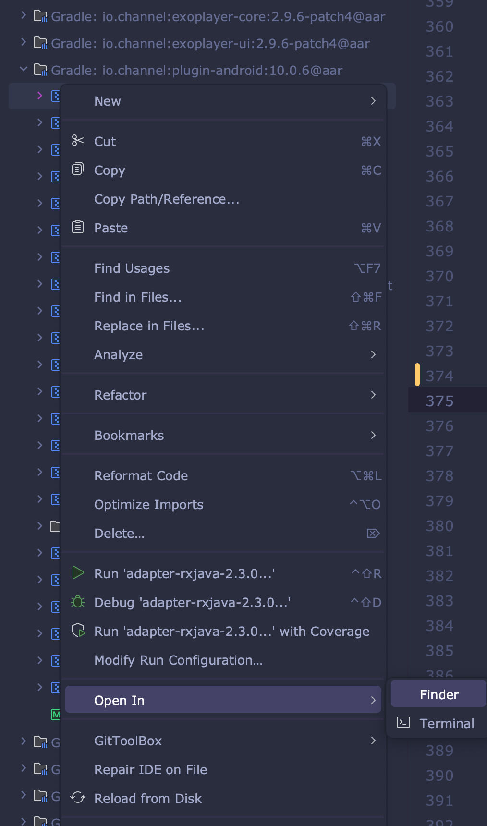Open the Bookmarks submenu arrow
The image size is (487, 826).
pos(373,435)
